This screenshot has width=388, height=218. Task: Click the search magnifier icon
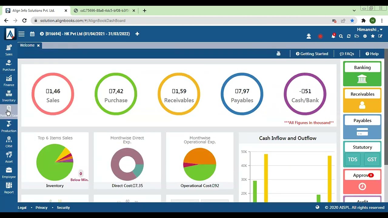(x=341, y=36)
